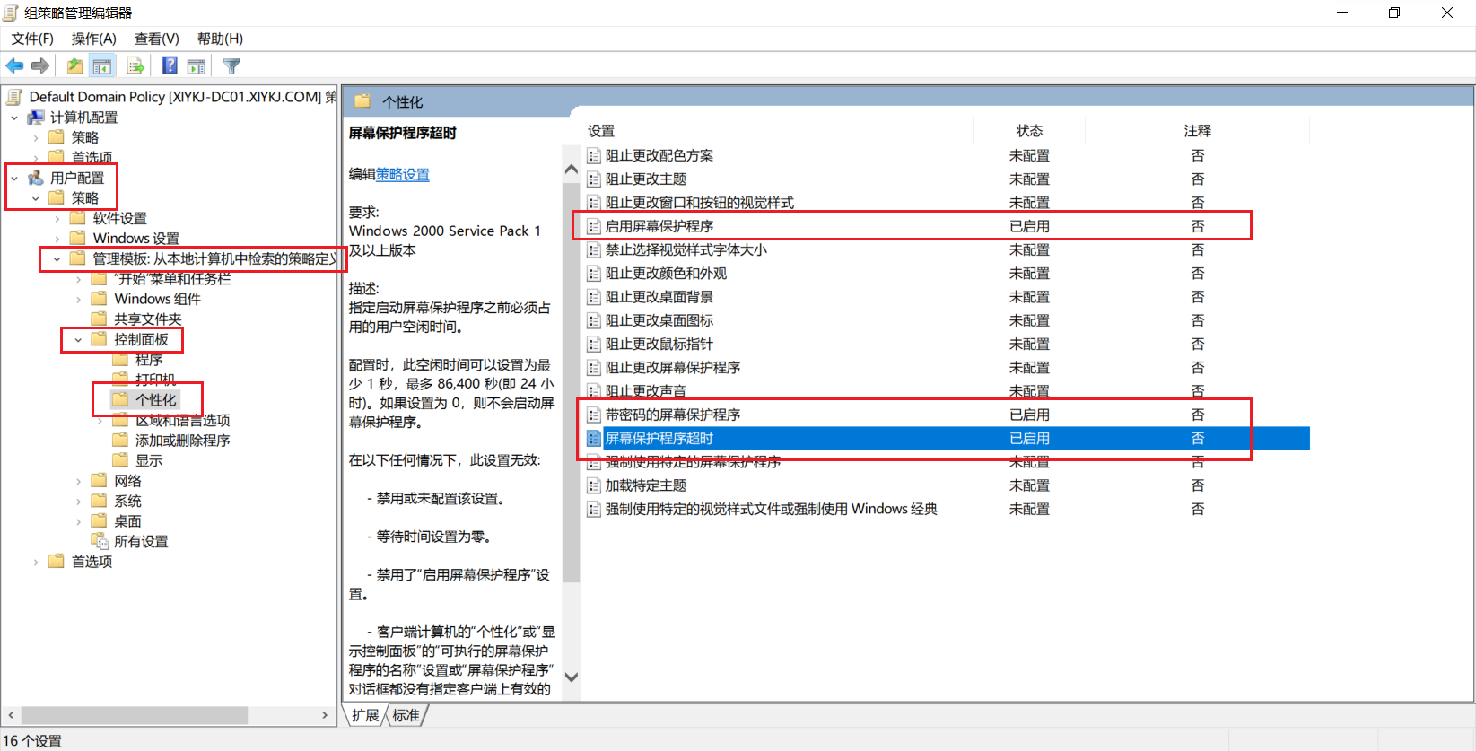Collapse the 控制面板 node
The width and height of the screenshot is (1476, 751).
[x=78, y=339]
